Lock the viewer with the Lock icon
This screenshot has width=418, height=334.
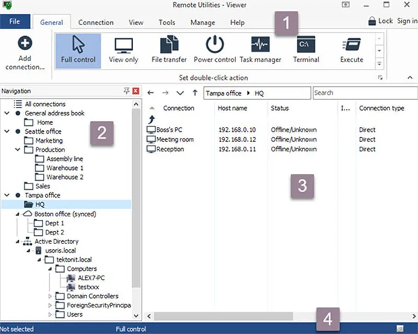pos(372,21)
